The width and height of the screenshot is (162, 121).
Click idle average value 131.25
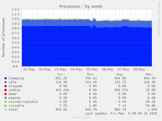point(120,82)
